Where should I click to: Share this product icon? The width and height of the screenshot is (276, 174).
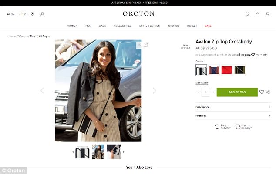[268, 92]
